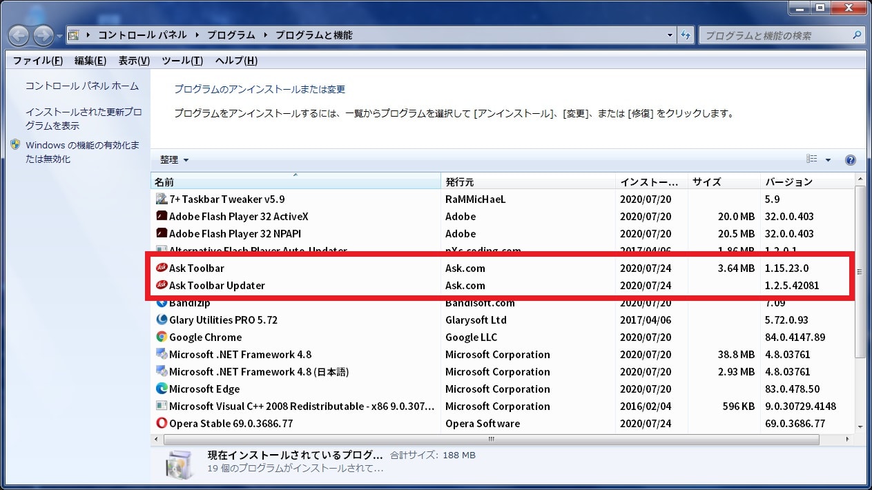
Task: Sort by バージョン column header
Action: tap(807, 182)
